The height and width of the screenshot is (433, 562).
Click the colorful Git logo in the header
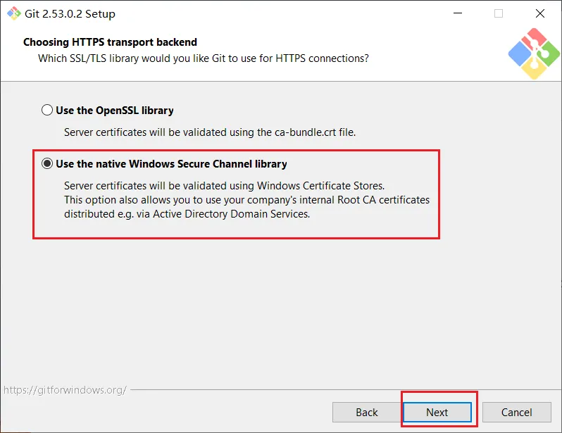tap(533, 54)
